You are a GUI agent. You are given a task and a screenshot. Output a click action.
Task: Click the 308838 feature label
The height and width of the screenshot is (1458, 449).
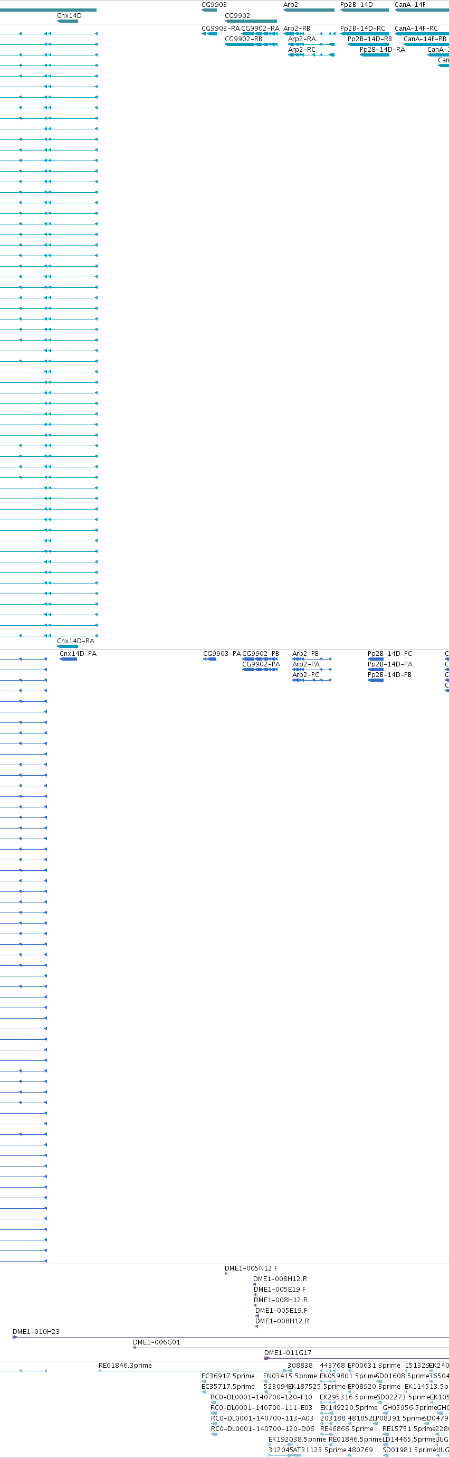(x=300, y=1366)
